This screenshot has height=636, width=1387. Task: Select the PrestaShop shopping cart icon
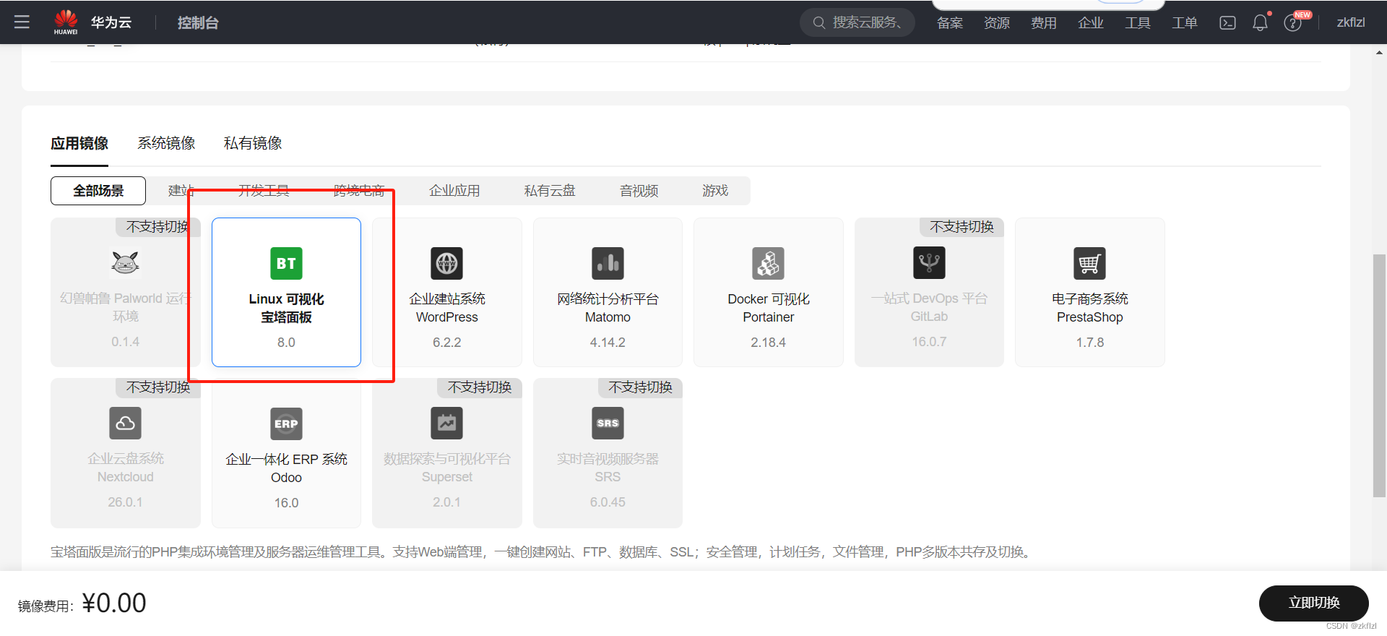tap(1089, 263)
